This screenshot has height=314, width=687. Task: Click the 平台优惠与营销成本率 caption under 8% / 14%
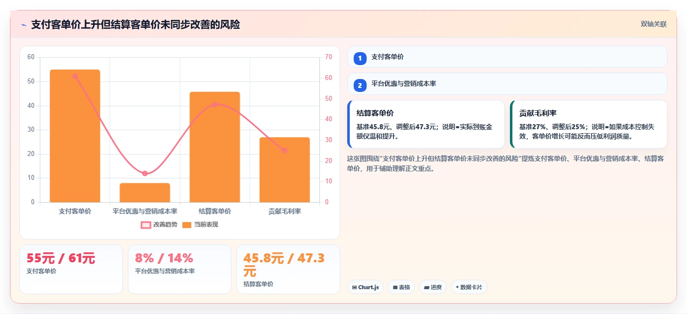165,271
